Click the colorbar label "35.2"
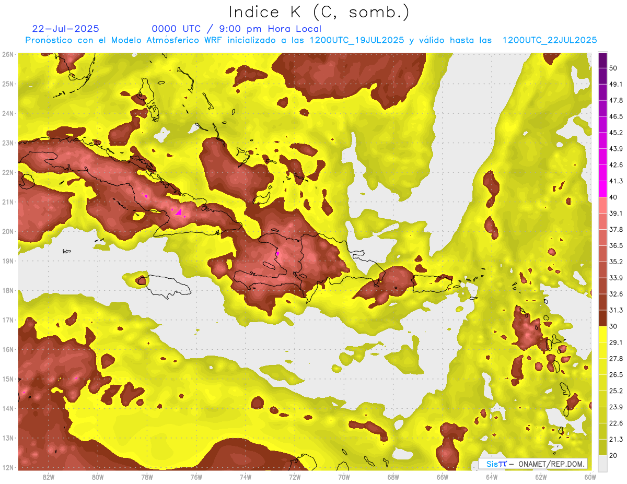 [x=616, y=262]
